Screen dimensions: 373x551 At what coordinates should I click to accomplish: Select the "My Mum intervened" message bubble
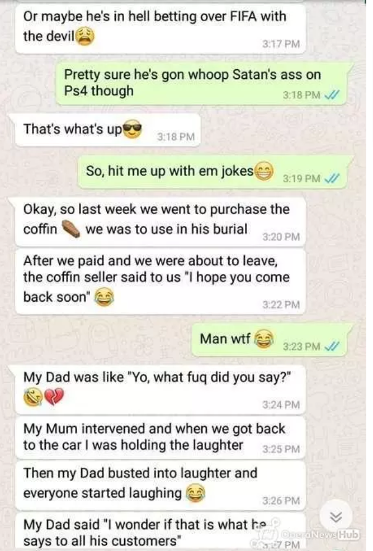[x=160, y=438]
